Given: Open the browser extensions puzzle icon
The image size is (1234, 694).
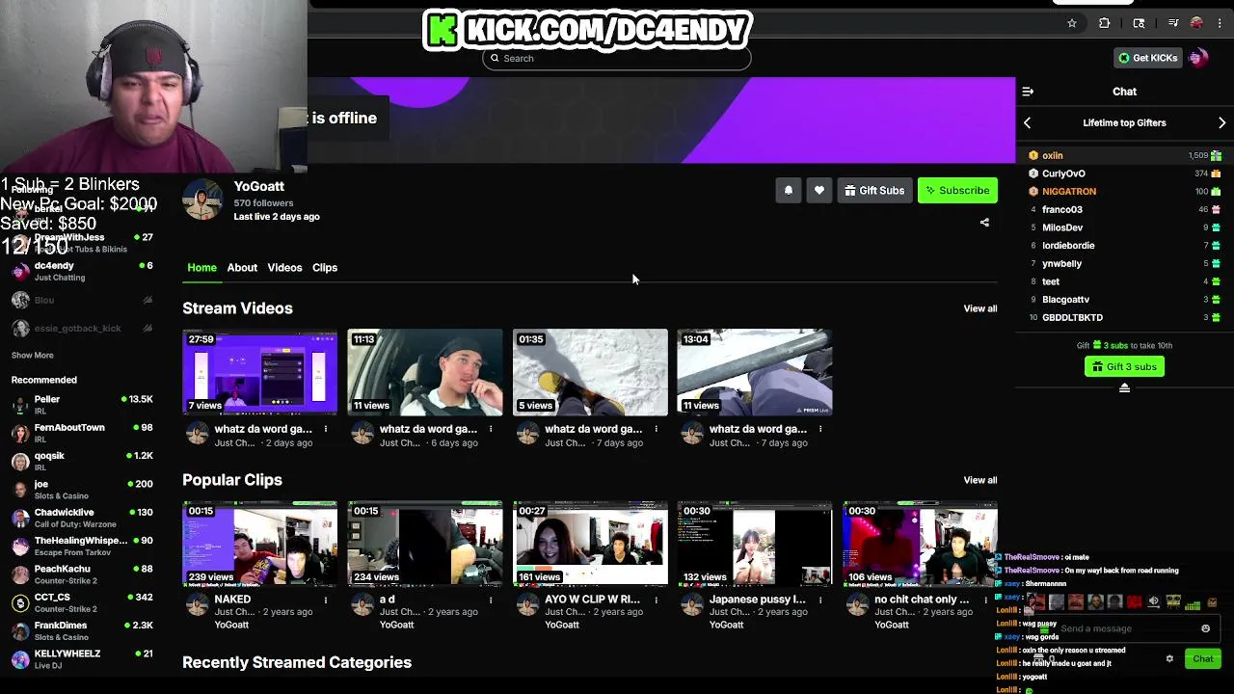Looking at the screenshot, I should [x=1105, y=23].
